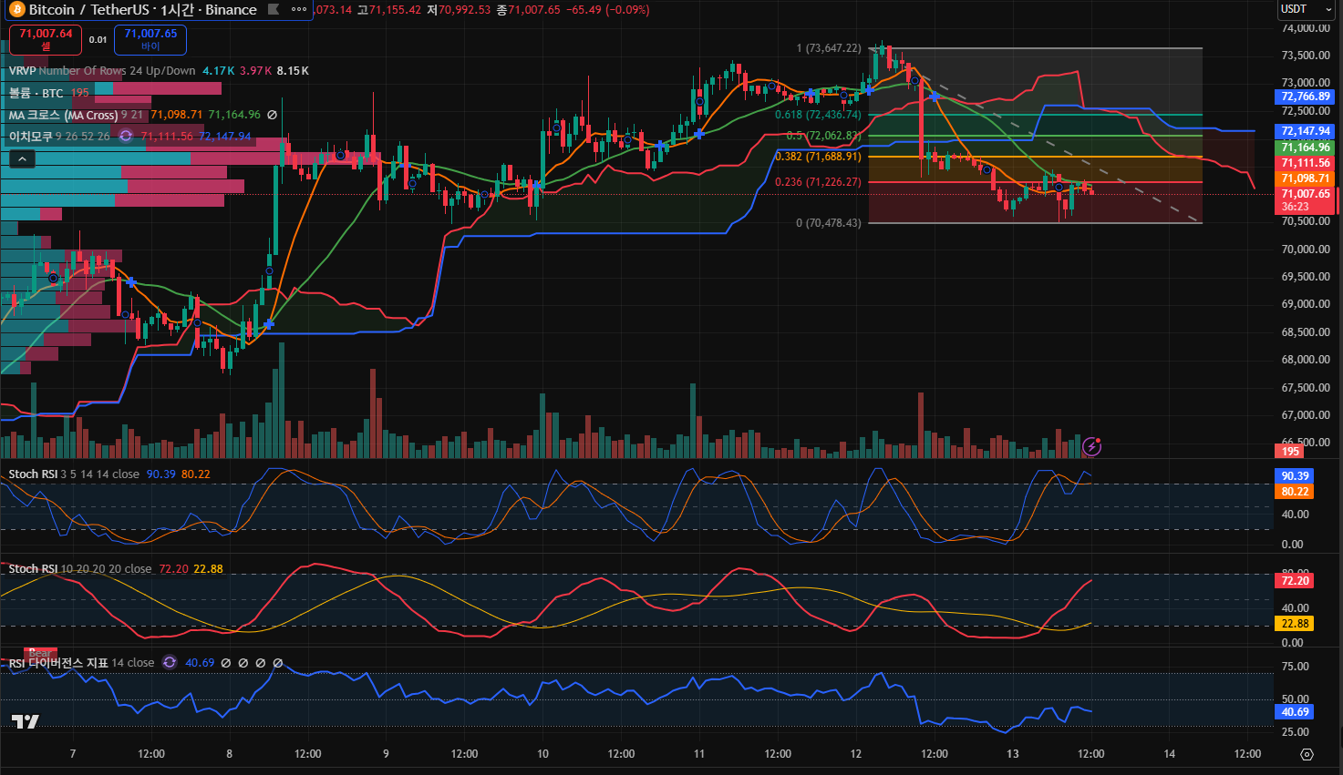Click the purple refresh icon on Ichimoku legend
This screenshot has height=775, width=1343.
coord(126,136)
